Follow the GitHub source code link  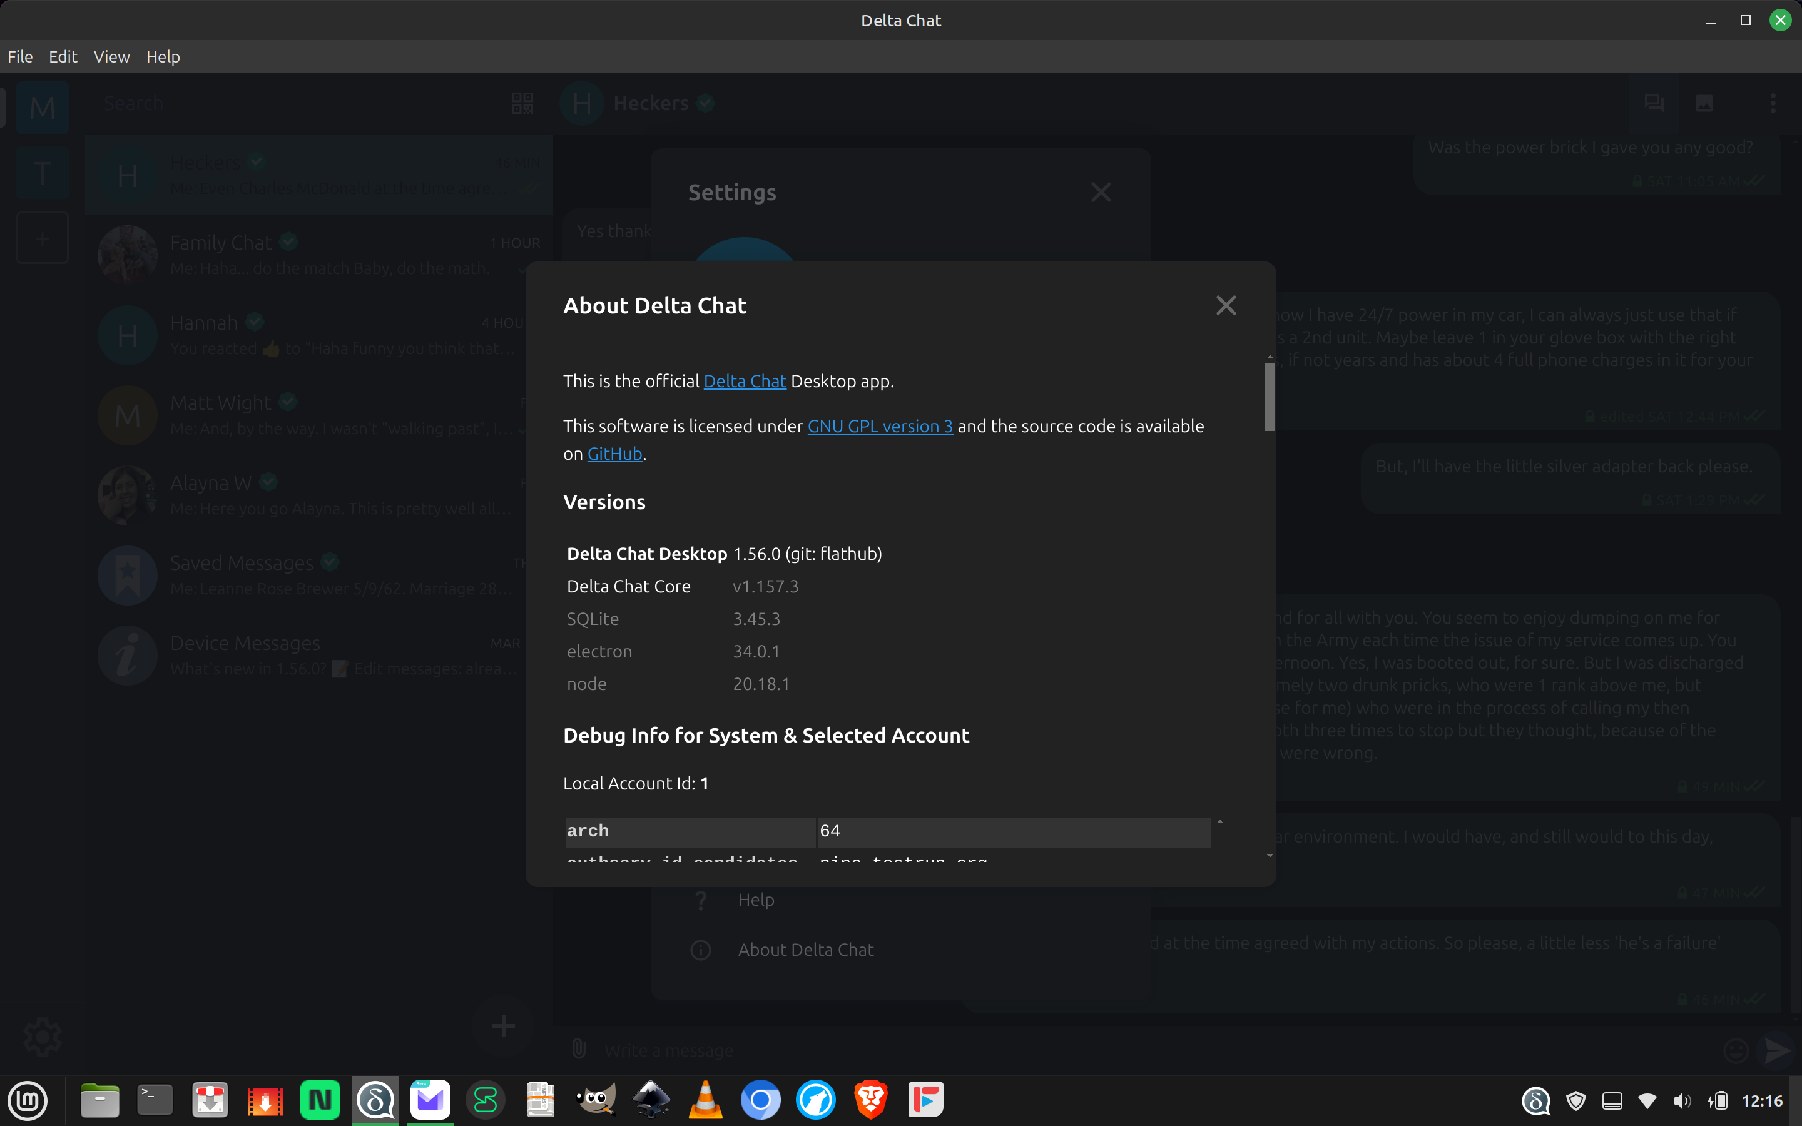point(614,454)
